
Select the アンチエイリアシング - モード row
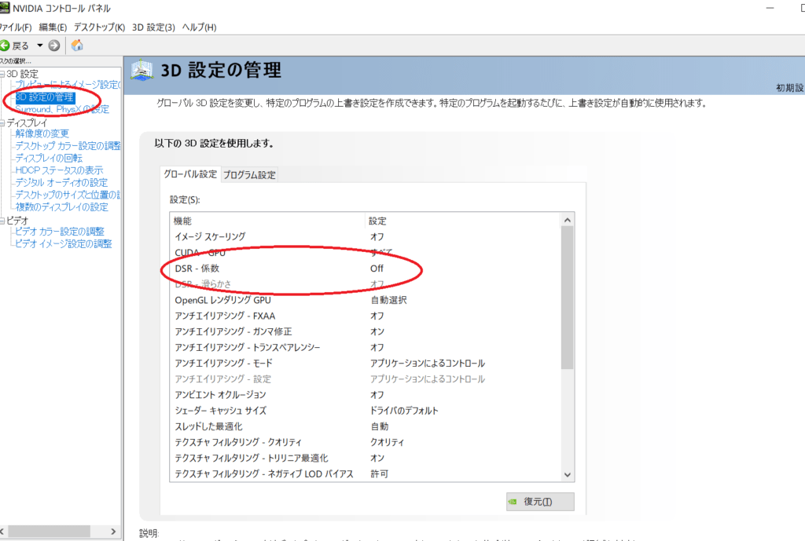[x=365, y=363]
